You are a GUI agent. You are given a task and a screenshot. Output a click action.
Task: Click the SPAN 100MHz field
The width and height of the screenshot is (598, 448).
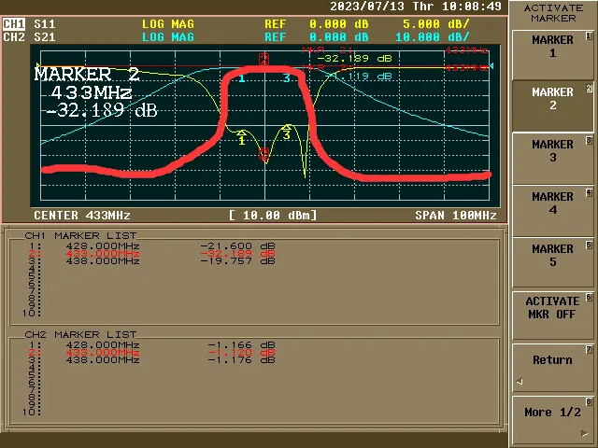coord(456,216)
